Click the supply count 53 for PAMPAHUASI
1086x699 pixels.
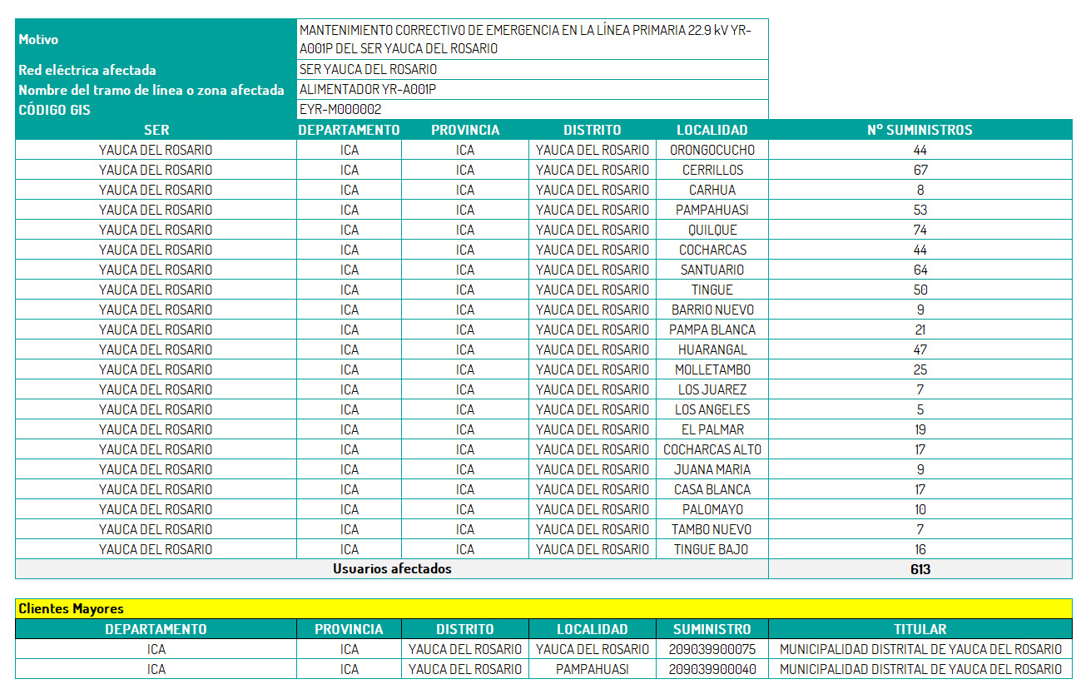tap(920, 210)
